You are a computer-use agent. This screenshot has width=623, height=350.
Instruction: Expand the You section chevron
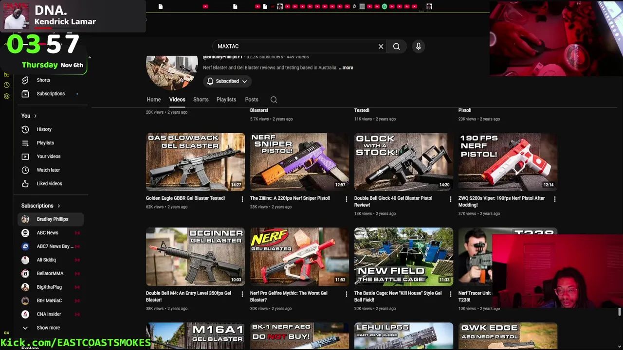(x=35, y=116)
